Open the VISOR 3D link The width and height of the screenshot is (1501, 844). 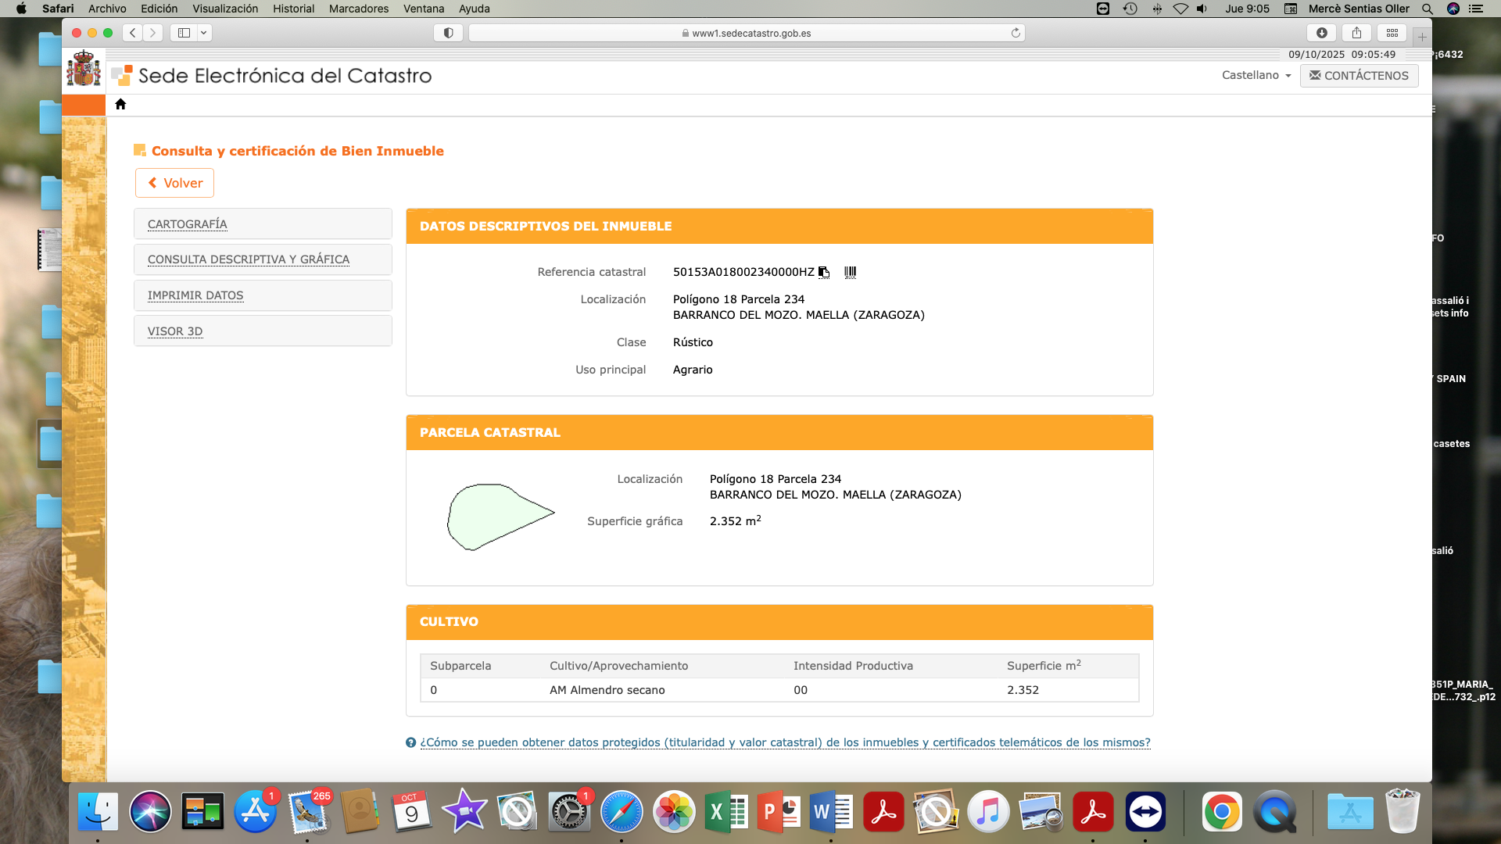[x=175, y=331]
